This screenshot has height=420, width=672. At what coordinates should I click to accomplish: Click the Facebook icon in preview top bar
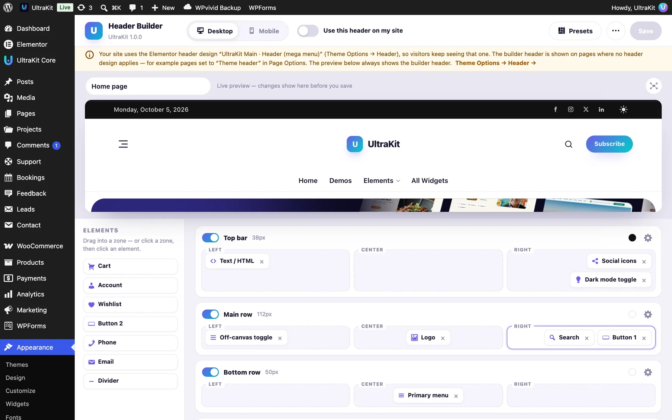556,109
